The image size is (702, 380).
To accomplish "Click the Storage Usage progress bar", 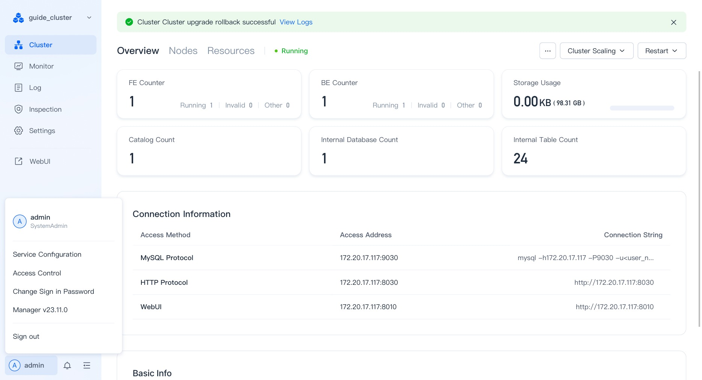I will click(642, 108).
